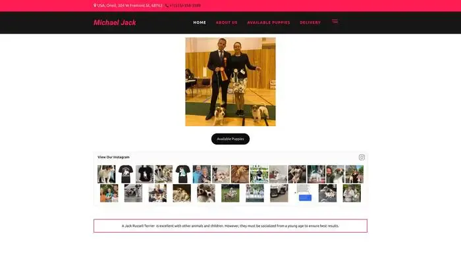The width and height of the screenshot is (461, 259).
Task: Open the dog show couple photo
Action: (x=230, y=82)
